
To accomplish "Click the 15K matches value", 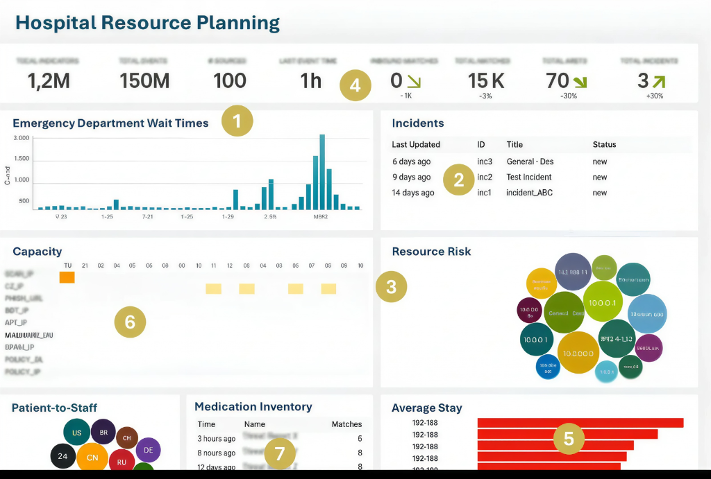I will click(485, 81).
